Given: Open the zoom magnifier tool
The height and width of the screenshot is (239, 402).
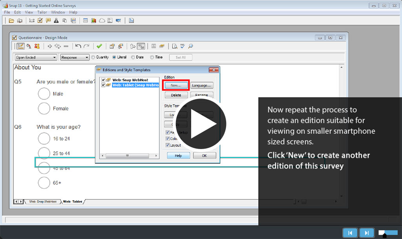Looking at the screenshot, I should click(190, 46).
